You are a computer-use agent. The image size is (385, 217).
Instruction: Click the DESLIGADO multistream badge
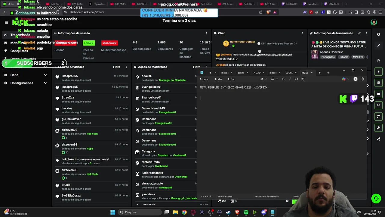point(109,43)
